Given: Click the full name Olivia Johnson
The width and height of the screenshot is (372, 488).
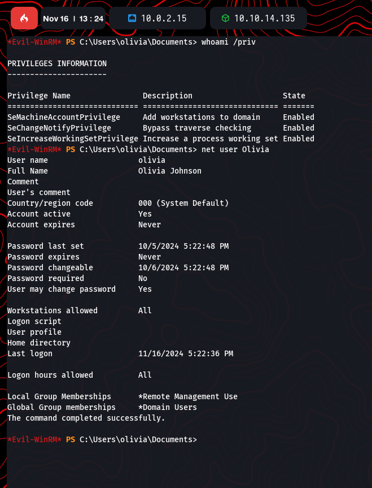Looking at the screenshot, I should [169, 171].
